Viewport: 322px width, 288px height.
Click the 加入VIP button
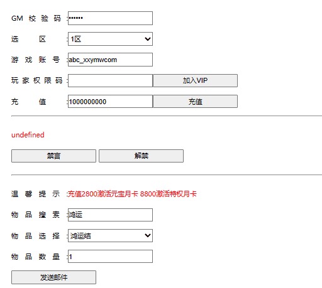pos(196,80)
